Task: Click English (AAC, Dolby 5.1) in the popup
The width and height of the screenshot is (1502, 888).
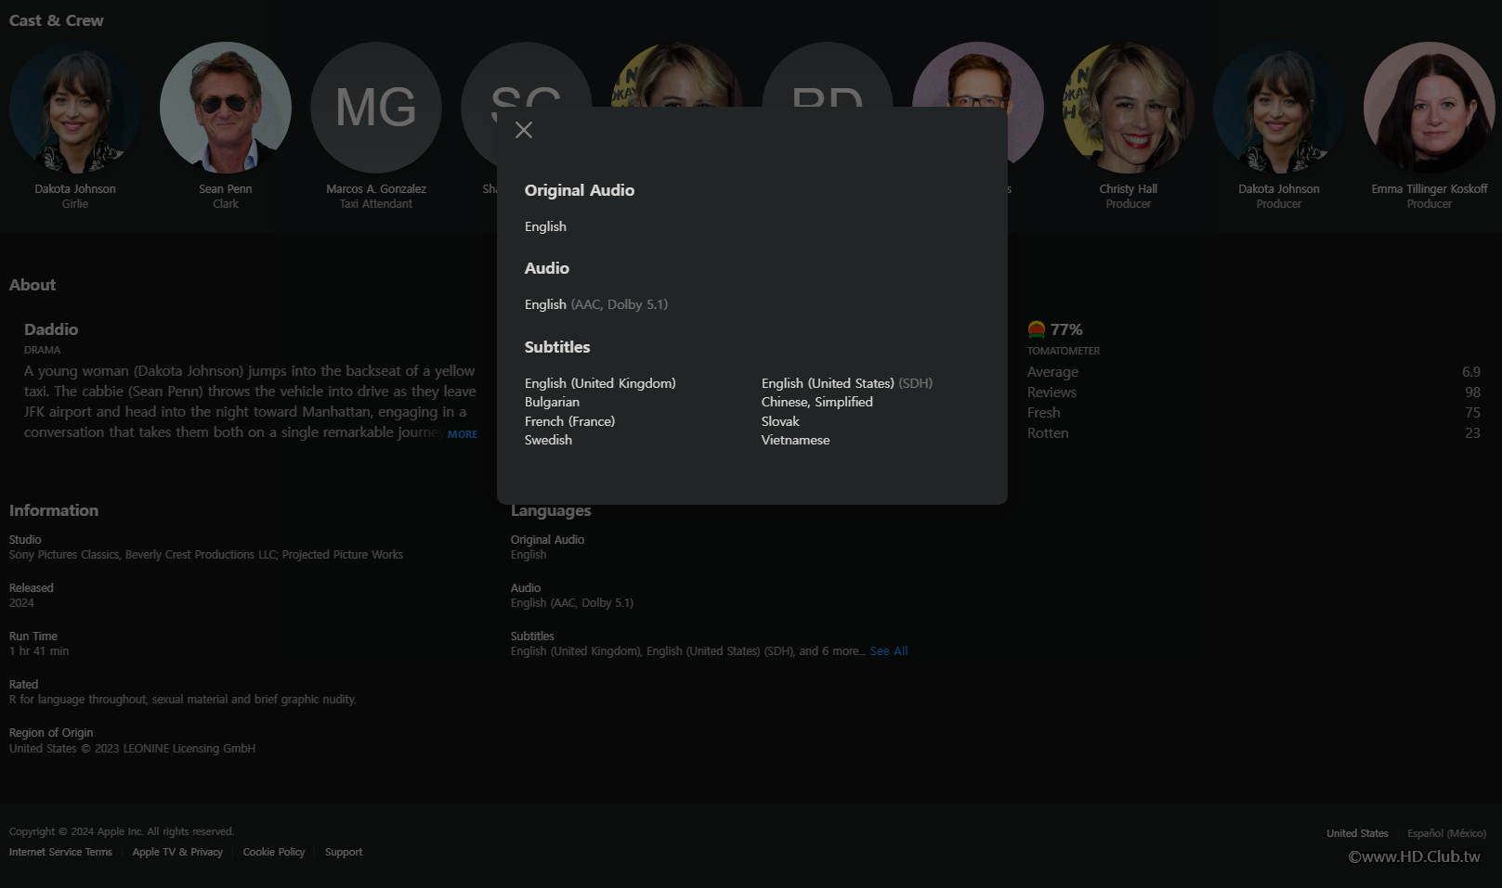Action: coord(596,304)
